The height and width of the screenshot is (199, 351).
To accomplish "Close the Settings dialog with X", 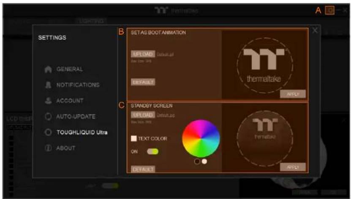I will 315,30.
